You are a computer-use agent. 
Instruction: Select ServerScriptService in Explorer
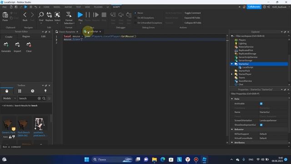tap(248, 57)
